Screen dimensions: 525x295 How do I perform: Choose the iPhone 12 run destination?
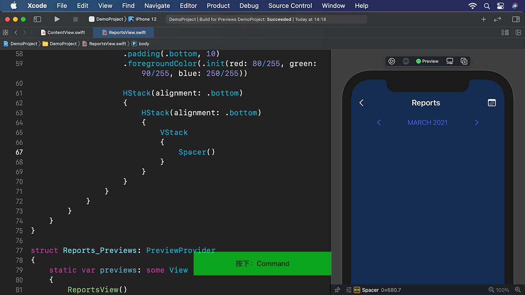coord(142,19)
